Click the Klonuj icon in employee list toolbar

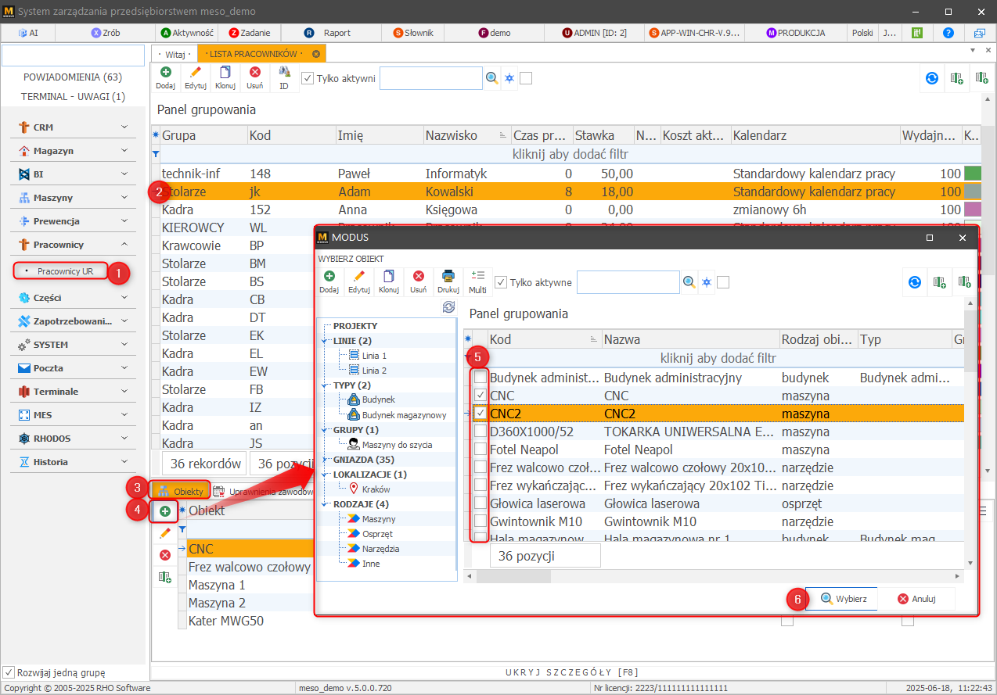pos(225,73)
